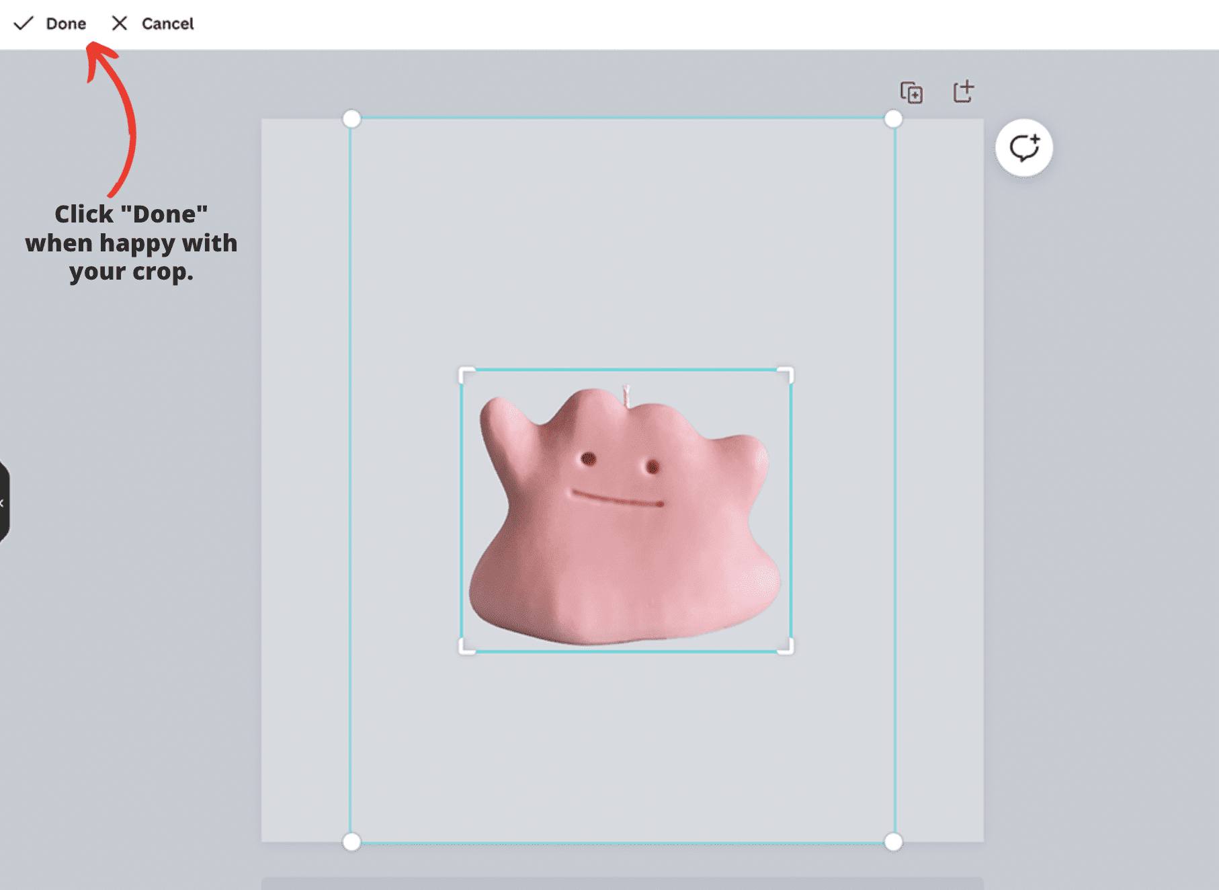
Task: Click the top-right round image resize handle
Action: click(x=893, y=119)
